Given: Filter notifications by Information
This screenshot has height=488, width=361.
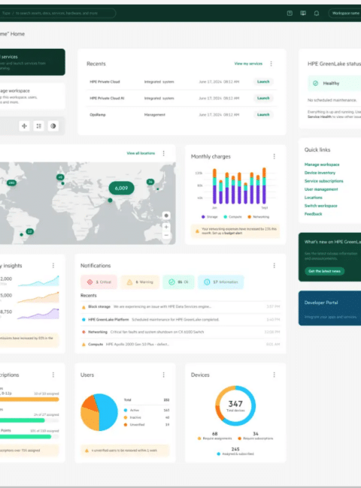Looking at the screenshot, I should (220, 282).
